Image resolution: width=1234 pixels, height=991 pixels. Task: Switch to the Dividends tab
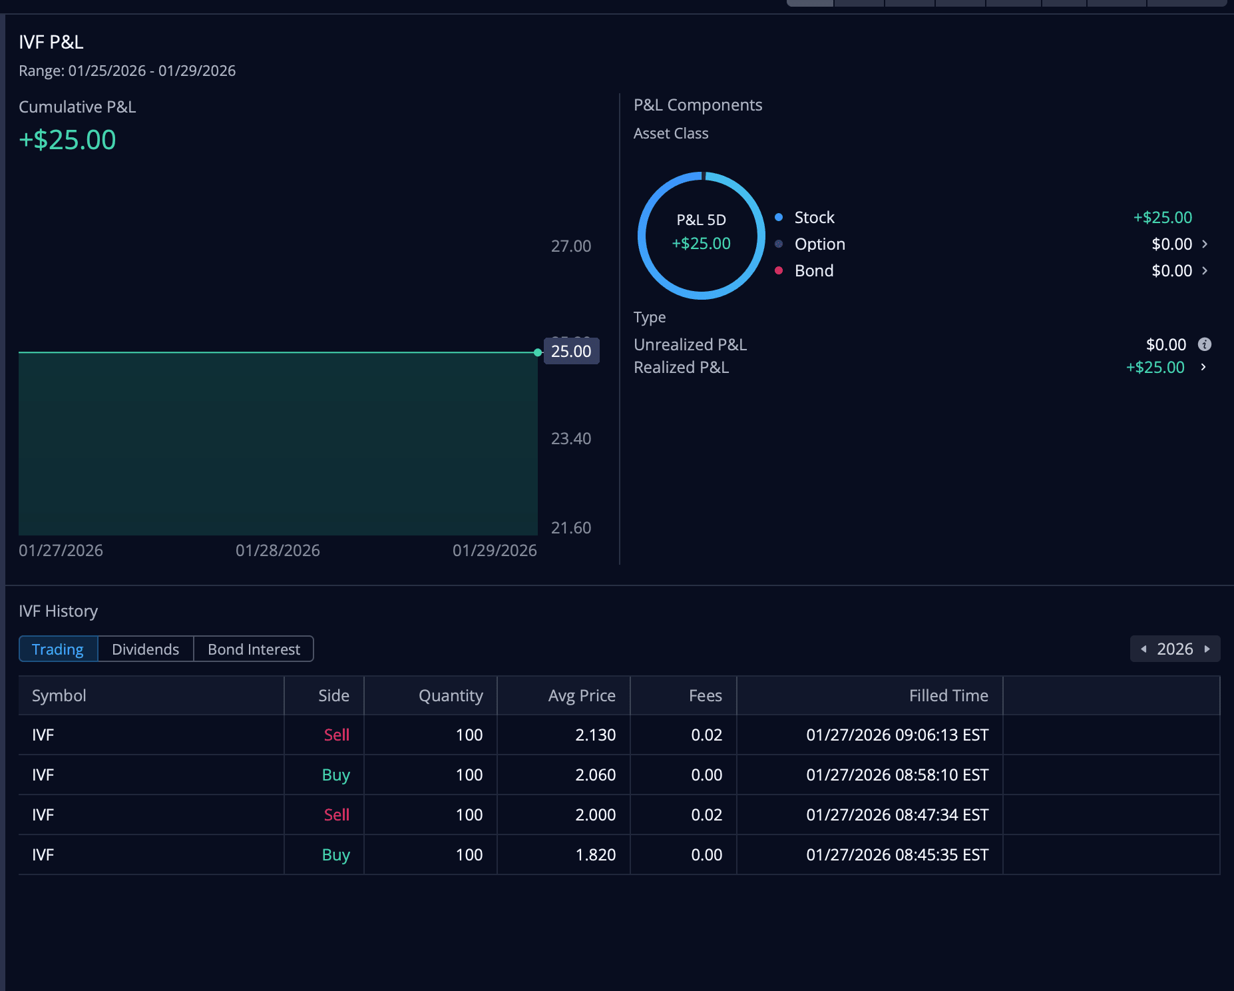pyautogui.click(x=145, y=649)
